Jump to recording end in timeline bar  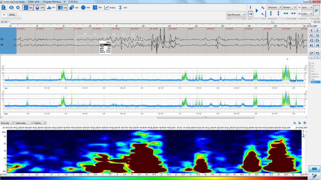coord(318,22)
